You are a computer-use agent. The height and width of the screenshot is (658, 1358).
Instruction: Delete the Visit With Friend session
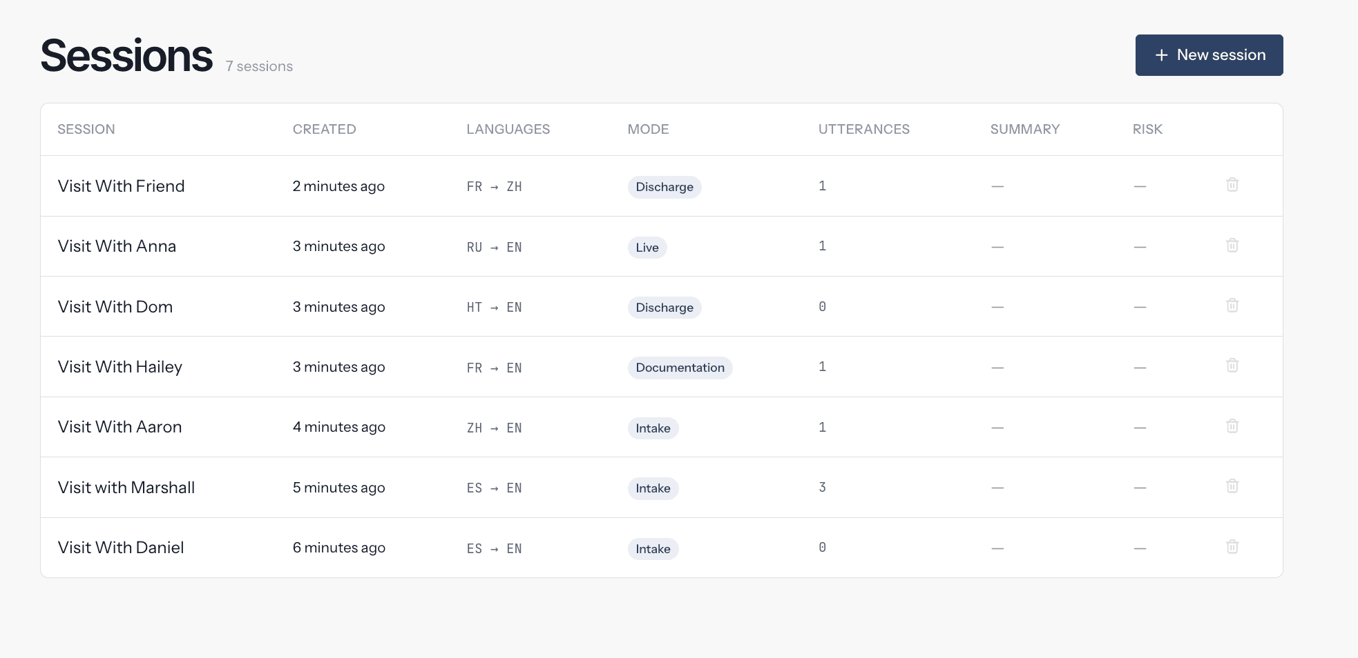click(1232, 185)
